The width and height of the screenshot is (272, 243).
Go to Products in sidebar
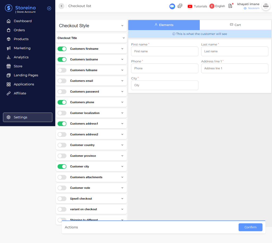pos(21,39)
